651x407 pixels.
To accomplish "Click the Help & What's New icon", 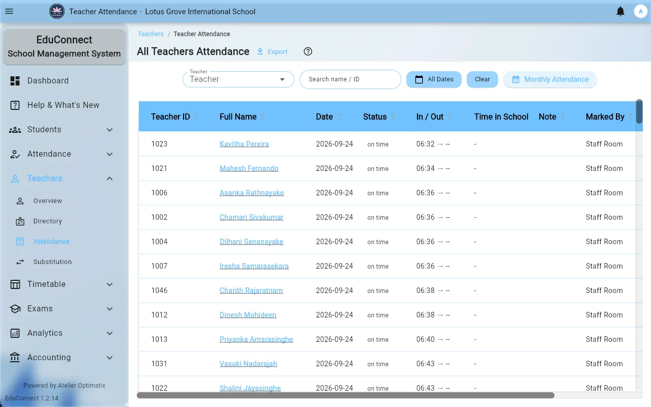I will (15, 105).
